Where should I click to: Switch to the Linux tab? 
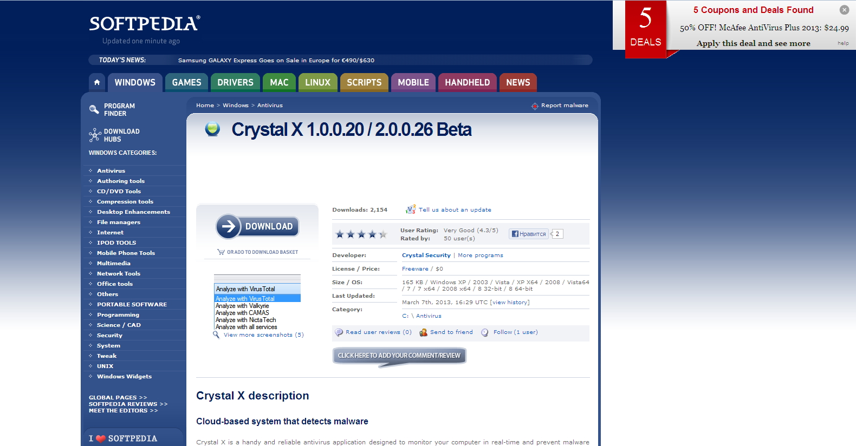coord(317,82)
